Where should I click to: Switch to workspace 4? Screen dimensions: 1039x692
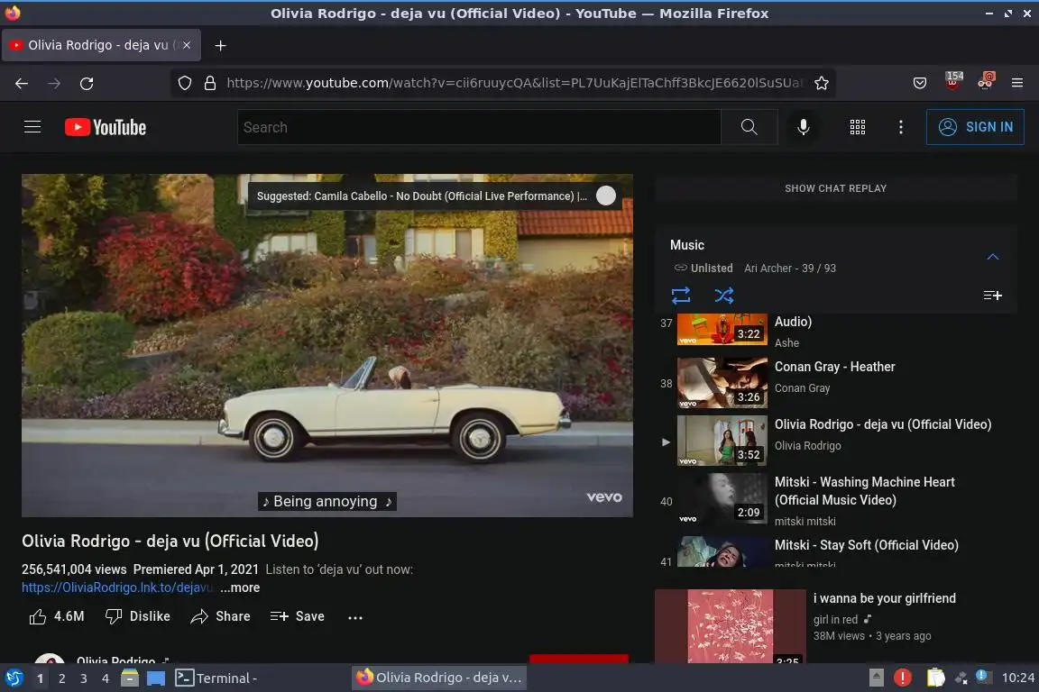click(106, 678)
